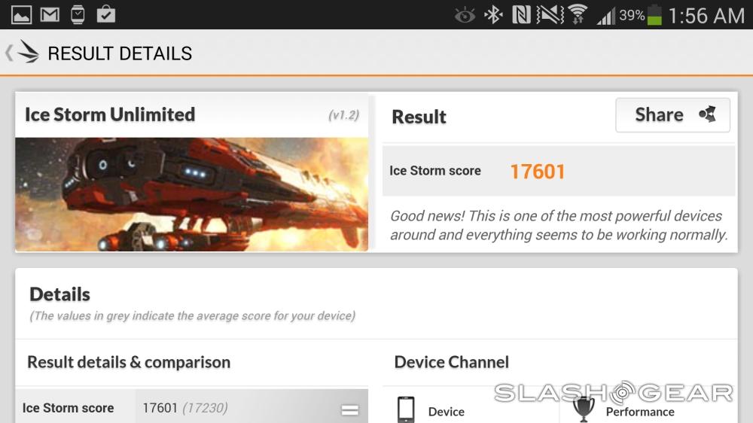Image resolution: width=753 pixels, height=423 pixels.
Task: Tap the NFC status icon
Action: click(521, 15)
